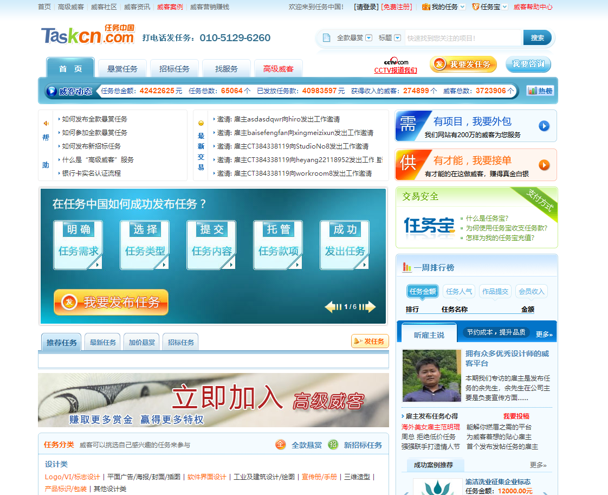Viewport: 608px width, 495px height.
Task: Click the 一周排行榜 bar chart icon
Action: [x=407, y=267]
